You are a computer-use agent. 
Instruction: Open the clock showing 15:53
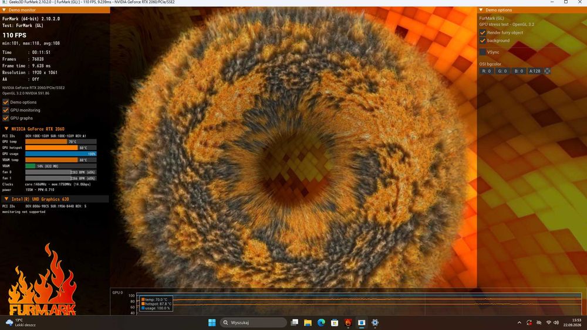(x=572, y=322)
